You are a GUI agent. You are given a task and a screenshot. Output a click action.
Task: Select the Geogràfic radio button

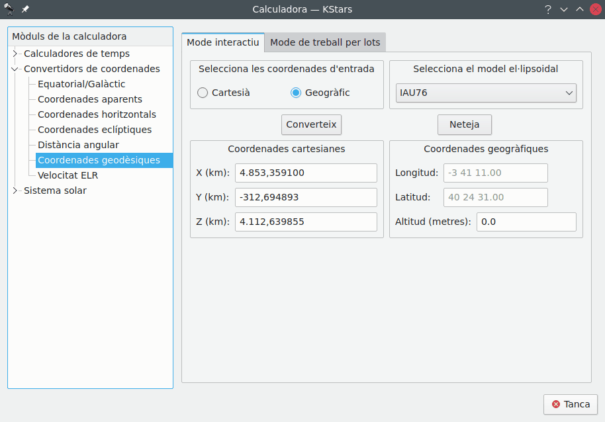pyautogui.click(x=296, y=93)
